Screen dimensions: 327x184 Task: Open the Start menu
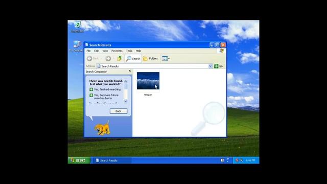coord(79,160)
